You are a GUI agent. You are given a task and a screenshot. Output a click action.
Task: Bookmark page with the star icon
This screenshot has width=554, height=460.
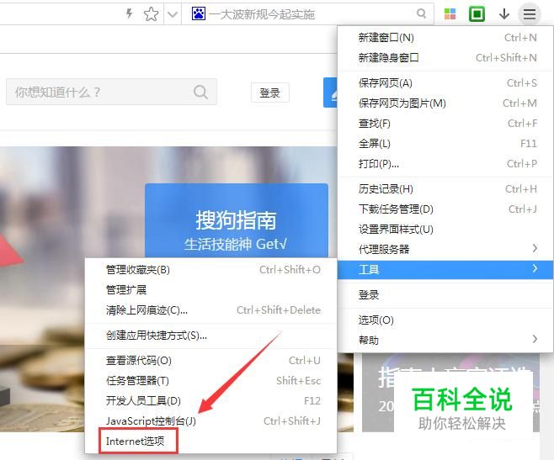151,14
